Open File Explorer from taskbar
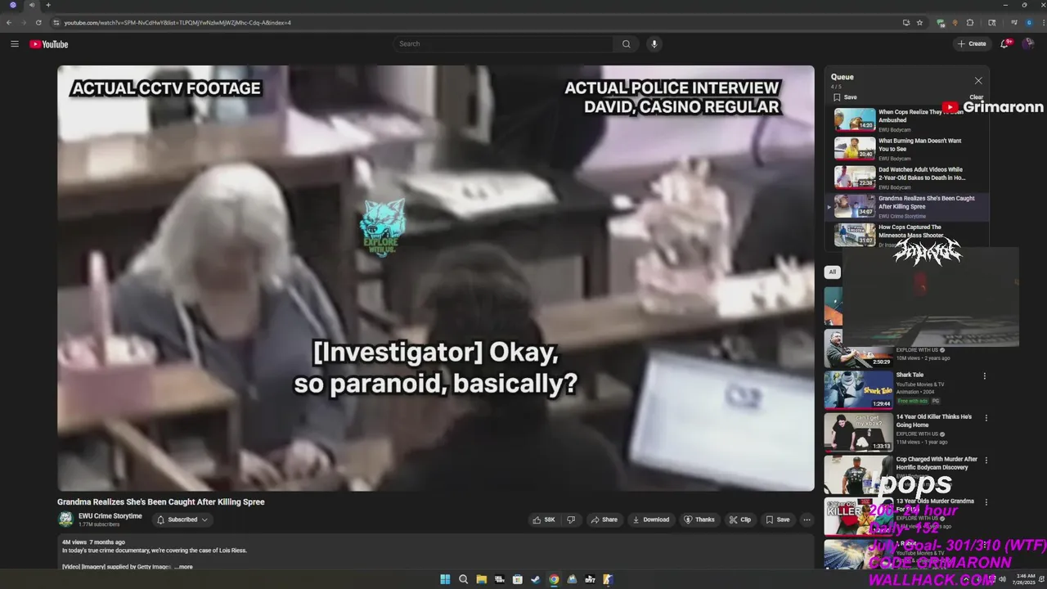The height and width of the screenshot is (589, 1047). 481,579
